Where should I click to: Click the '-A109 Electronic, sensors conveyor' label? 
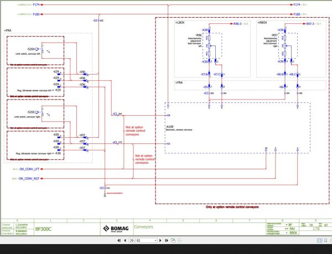[179, 128]
